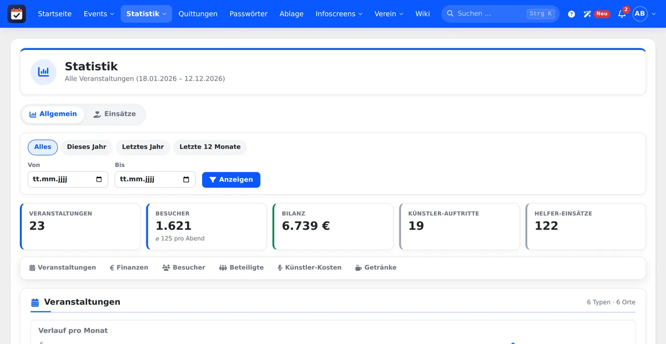The width and height of the screenshot is (666, 344).
Task: Focus the Suchen search box
Action: pos(500,14)
